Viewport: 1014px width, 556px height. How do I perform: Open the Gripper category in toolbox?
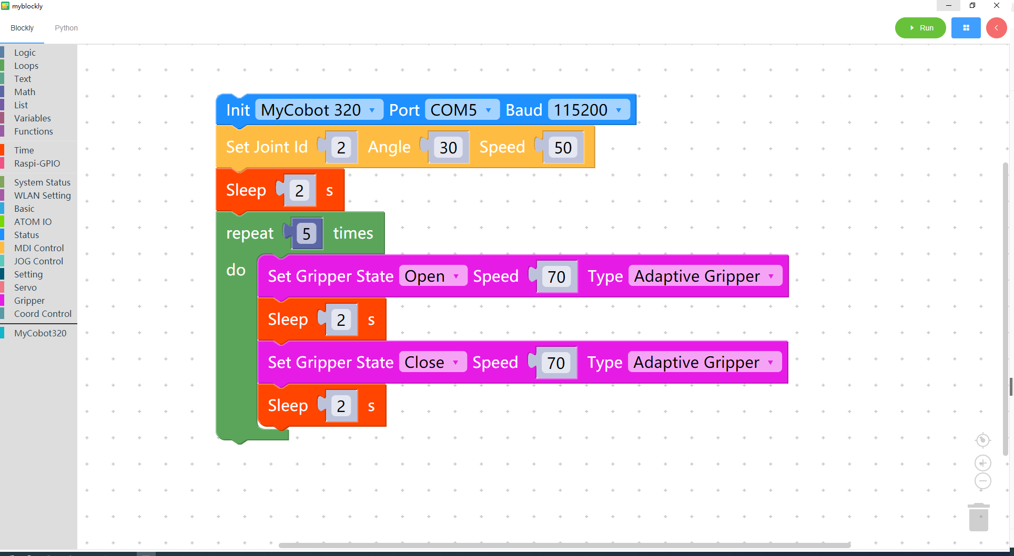pos(29,301)
